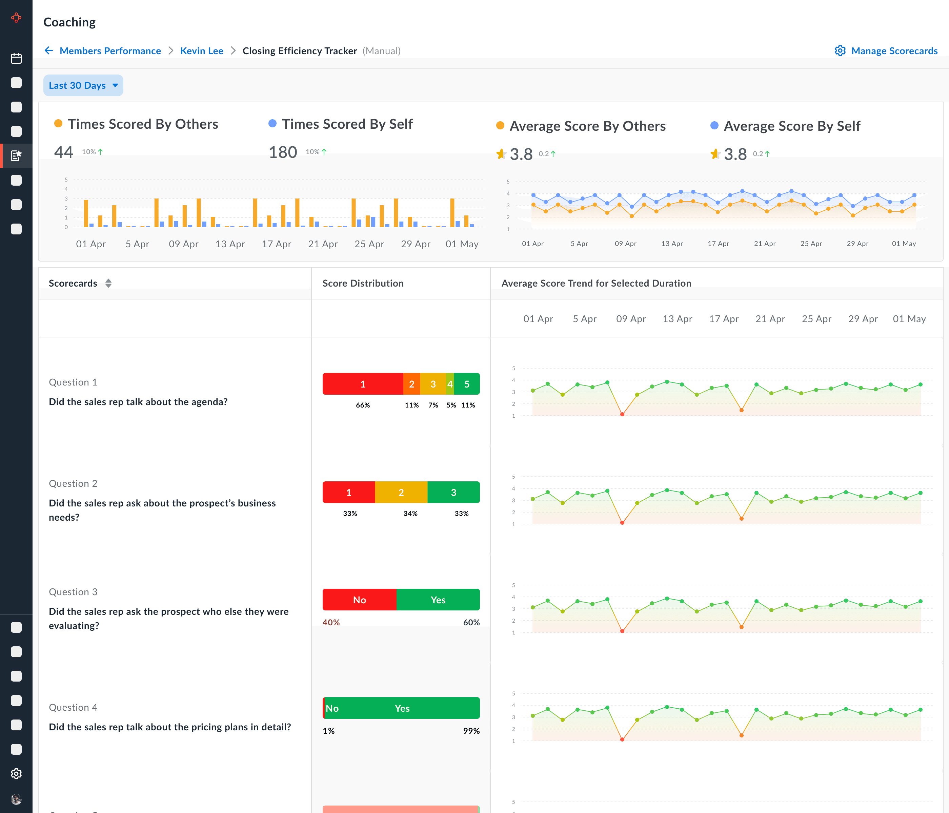
Task: Open settings gear in left sidebar
Action: (16, 774)
